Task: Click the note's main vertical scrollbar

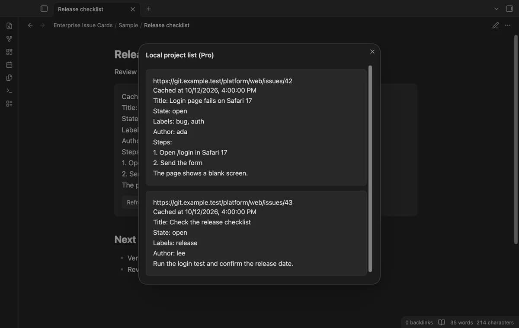Action: (x=515, y=140)
